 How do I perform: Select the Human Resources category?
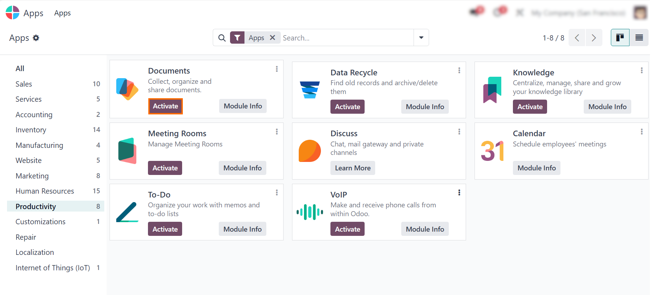coord(56,191)
